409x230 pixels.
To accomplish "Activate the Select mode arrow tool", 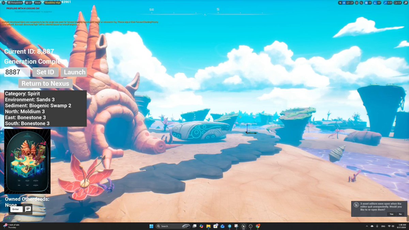I will coord(340,3).
